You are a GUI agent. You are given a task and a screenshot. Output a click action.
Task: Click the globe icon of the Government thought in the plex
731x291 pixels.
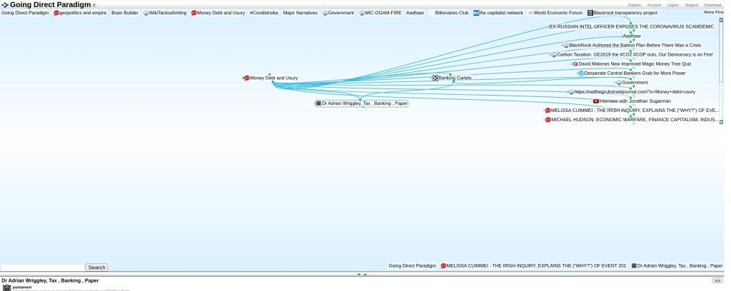(x=619, y=83)
